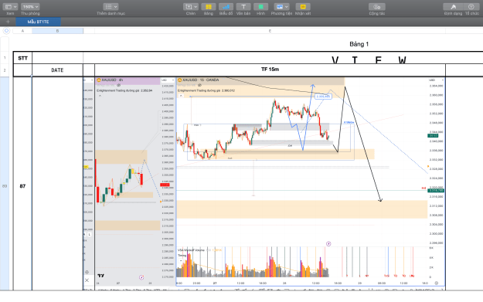The image size is (483, 302).
Task: Open the Thêm danh mục dropdown
Action: point(111,7)
